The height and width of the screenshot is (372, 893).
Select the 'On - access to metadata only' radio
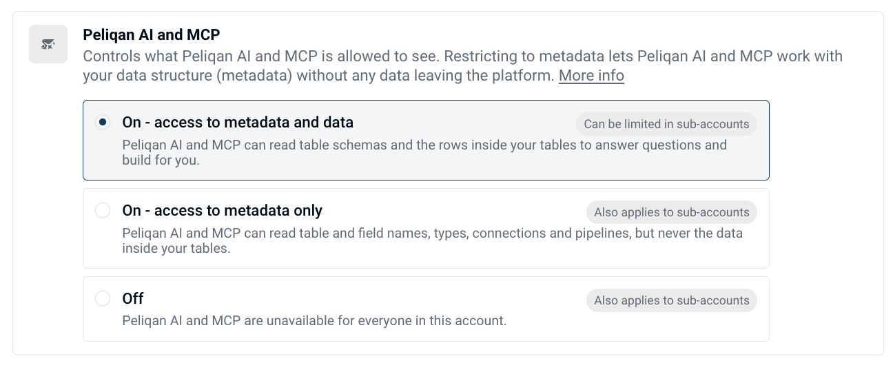103,211
